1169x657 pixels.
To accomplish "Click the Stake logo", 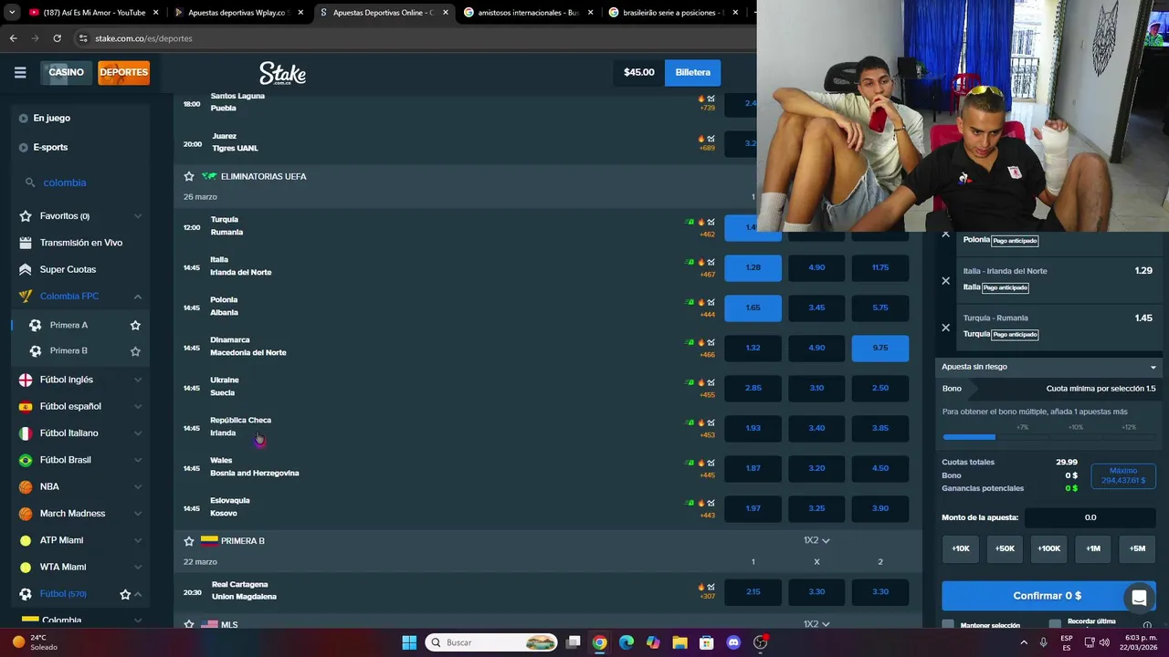I will pos(282,73).
